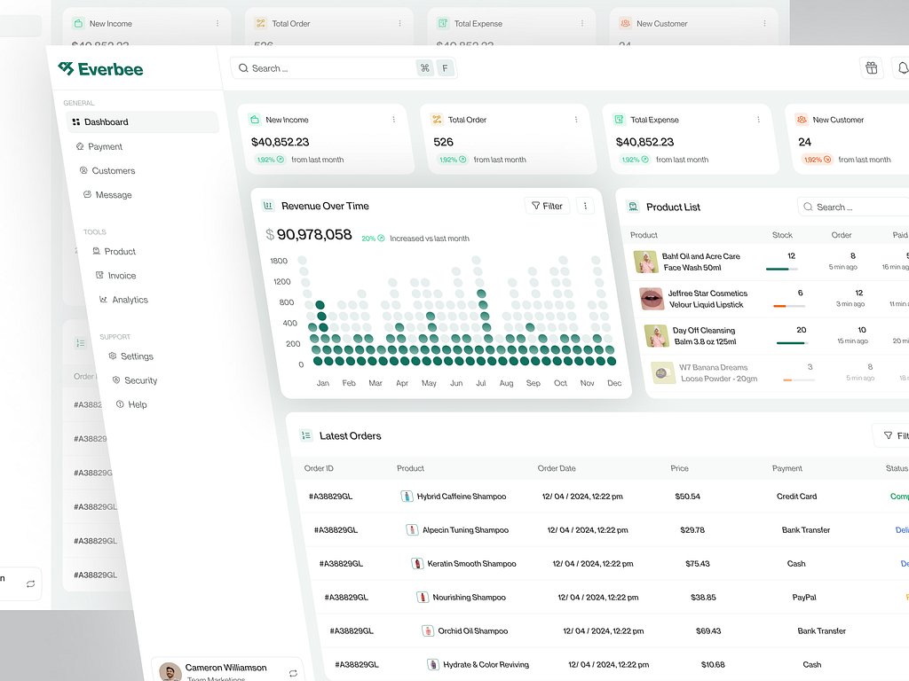Click the 1.92% badge on New Income card
Viewport: 909px width, 681px height.
coord(270,160)
